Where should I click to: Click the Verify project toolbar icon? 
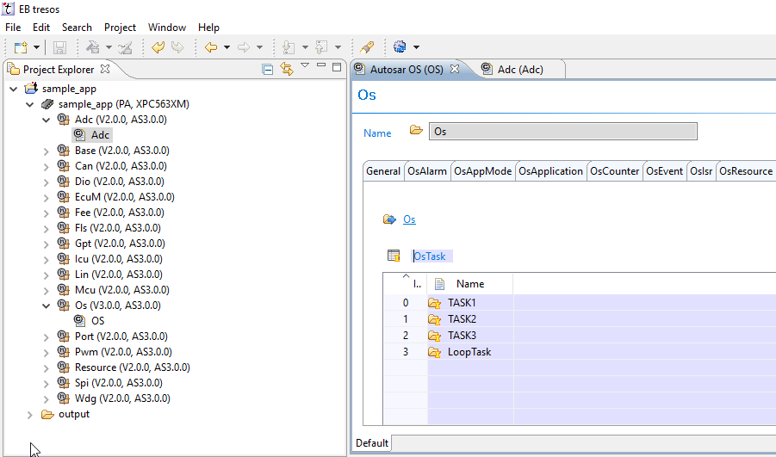125,47
